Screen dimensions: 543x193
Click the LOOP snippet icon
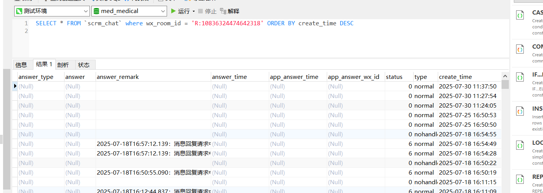click(x=520, y=146)
